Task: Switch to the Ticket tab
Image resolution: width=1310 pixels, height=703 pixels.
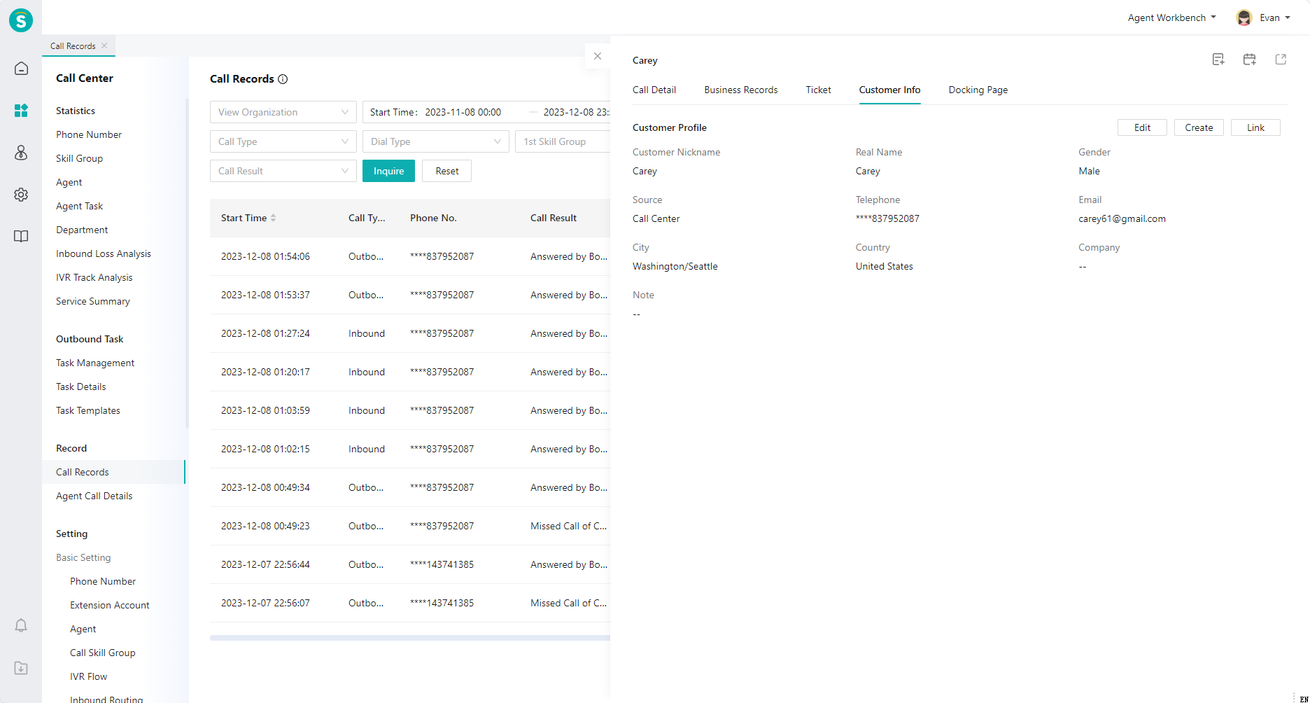Action: 818,90
